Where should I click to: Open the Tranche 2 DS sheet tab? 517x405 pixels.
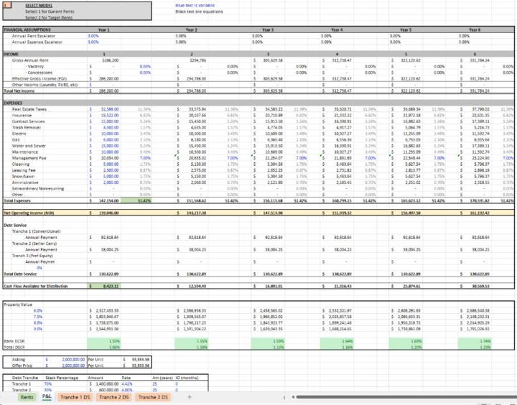tap(113, 397)
